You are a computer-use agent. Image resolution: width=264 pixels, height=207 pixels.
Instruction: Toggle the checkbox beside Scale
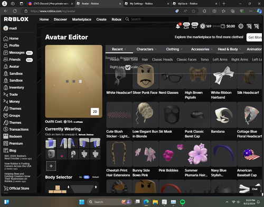click(128, 67)
